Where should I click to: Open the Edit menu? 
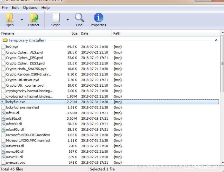coord(15,7)
